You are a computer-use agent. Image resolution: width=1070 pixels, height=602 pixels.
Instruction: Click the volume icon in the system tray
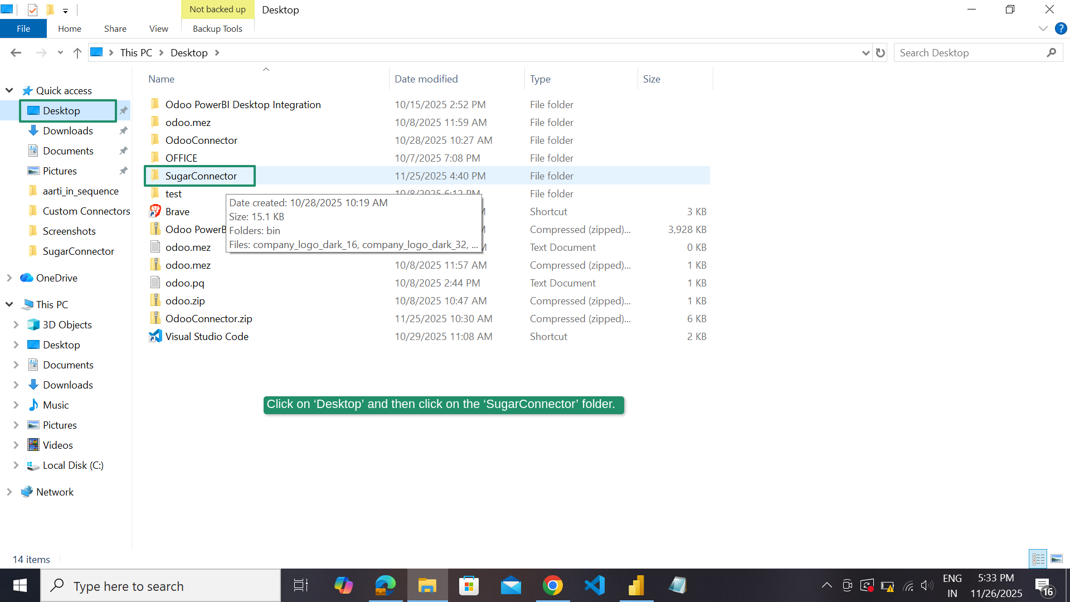[x=927, y=585]
